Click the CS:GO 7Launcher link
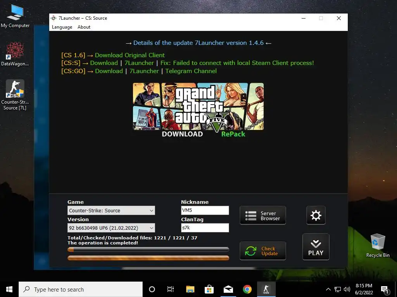This screenshot has width=397, height=297. pyautogui.click(x=144, y=71)
